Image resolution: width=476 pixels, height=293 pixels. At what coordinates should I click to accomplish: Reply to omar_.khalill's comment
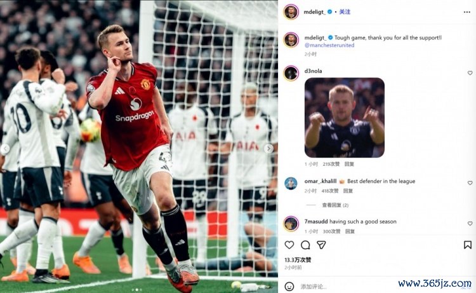[x=348, y=191]
